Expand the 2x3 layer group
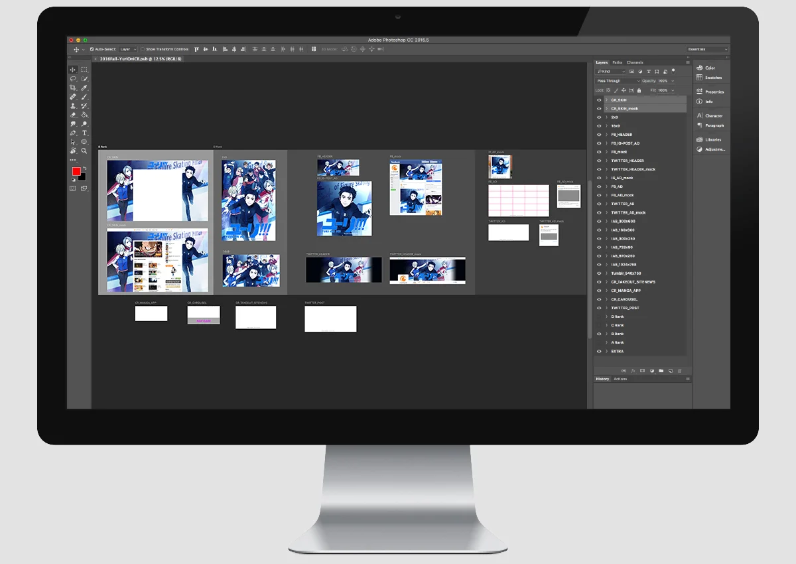 (x=607, y=117)
